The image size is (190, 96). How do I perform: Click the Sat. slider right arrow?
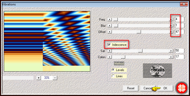pos(171,51)
